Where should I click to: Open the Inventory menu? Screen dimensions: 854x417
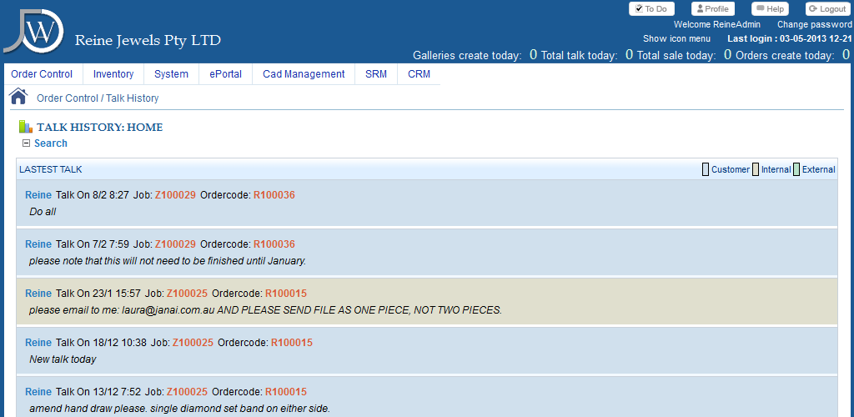113,74
